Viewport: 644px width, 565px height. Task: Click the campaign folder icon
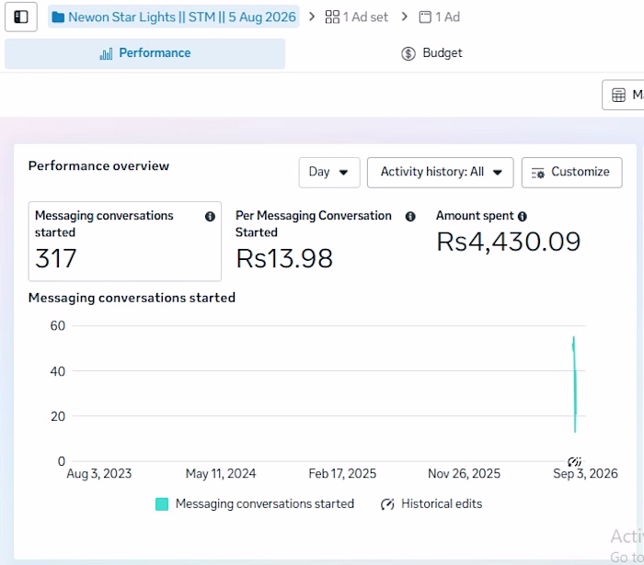point(58,17)
